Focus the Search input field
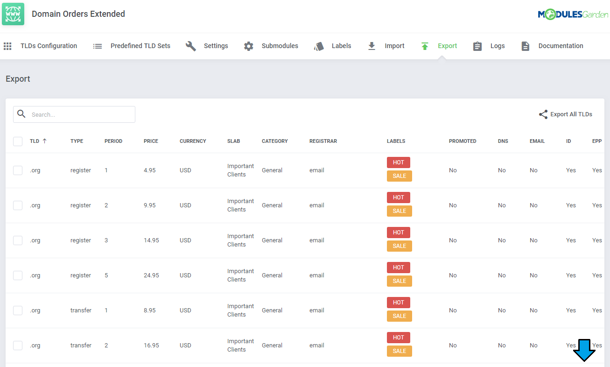 pos(74,114)
